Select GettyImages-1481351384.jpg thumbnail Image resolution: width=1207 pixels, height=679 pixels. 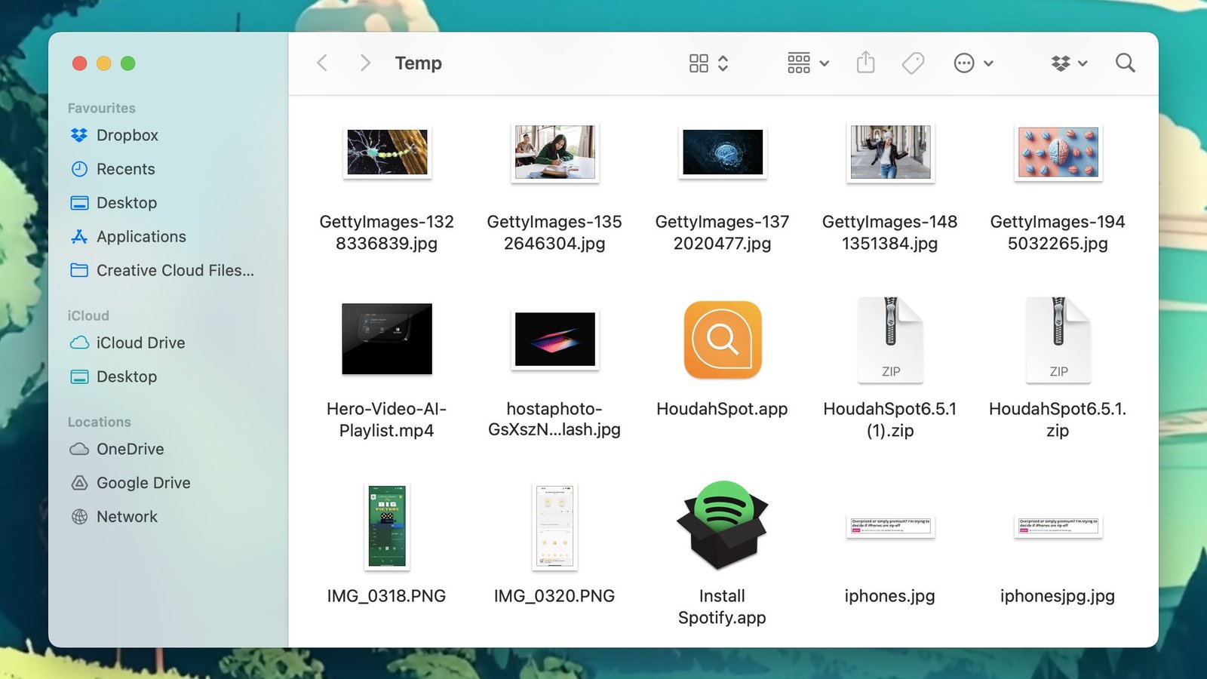[890, 152]
